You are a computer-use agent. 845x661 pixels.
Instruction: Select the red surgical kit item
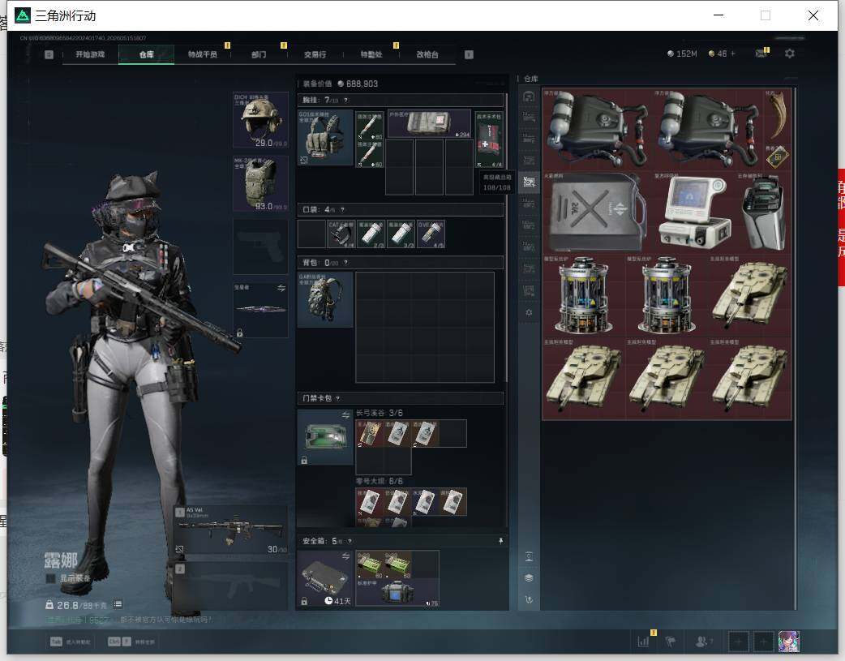(x=489, y=139)
